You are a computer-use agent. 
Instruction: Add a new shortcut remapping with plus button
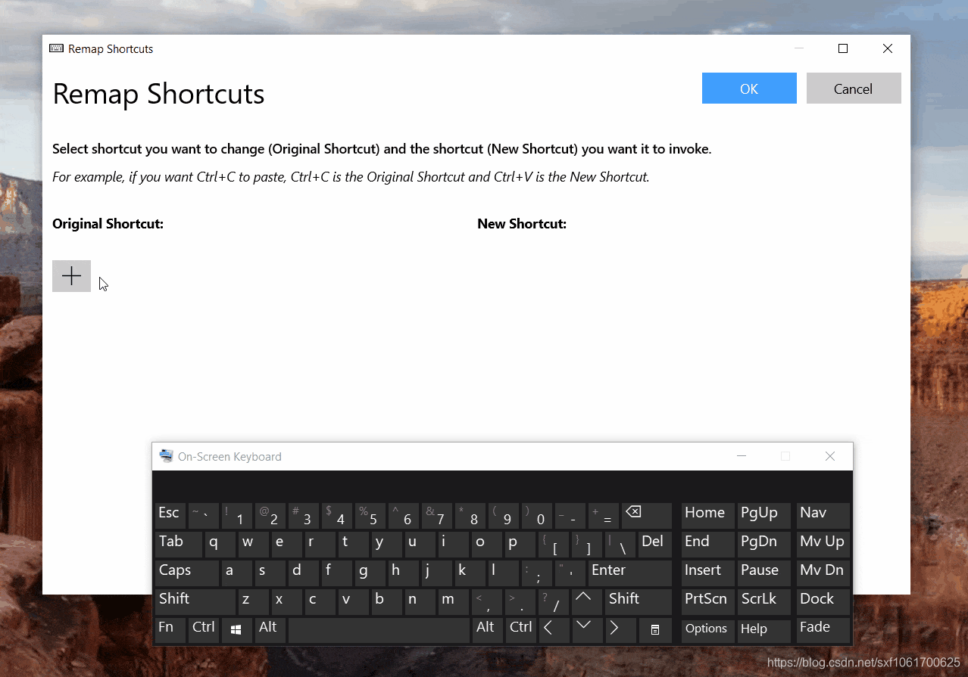pos(71,276)
